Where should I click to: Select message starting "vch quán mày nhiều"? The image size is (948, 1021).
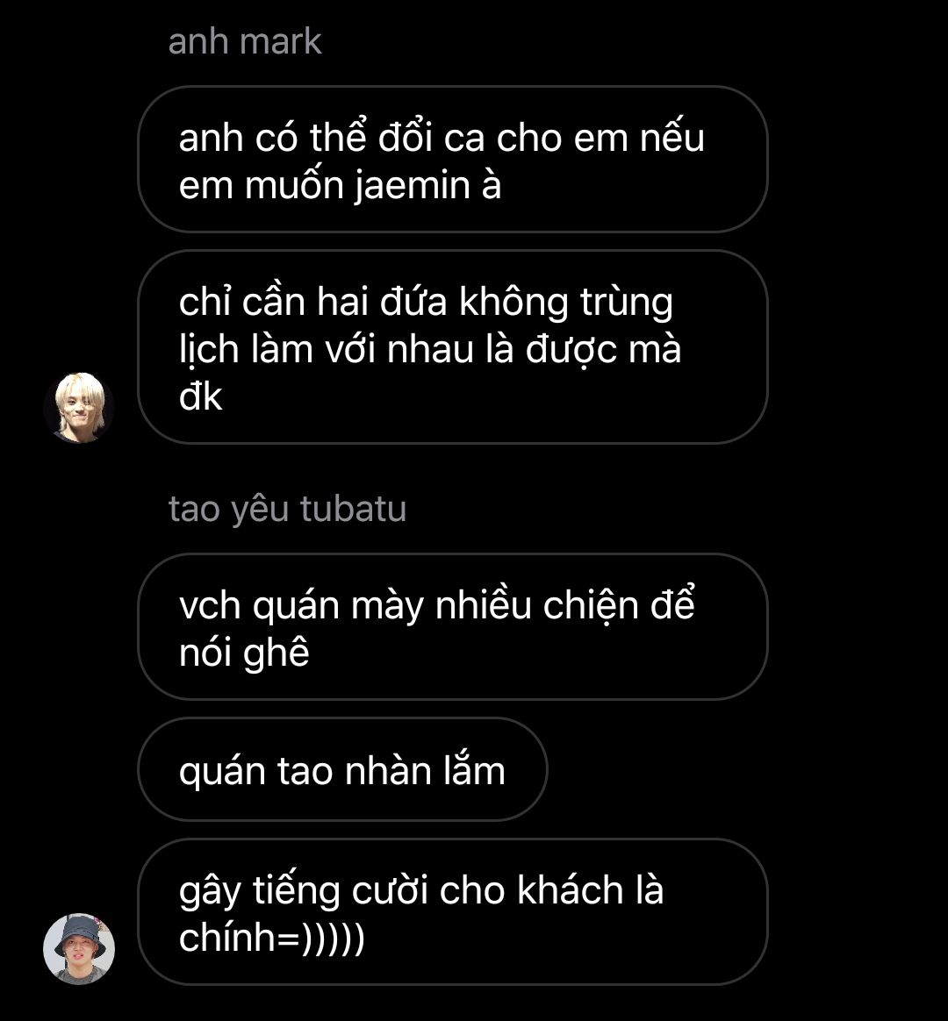click(453, 626)
